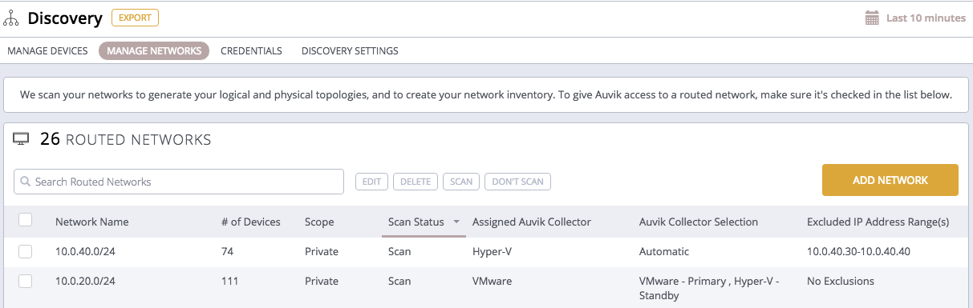Viewport: 973px width, 308px height.
Task: Toggle the select-all networks checkbox
Action: [x=25, y=221]
